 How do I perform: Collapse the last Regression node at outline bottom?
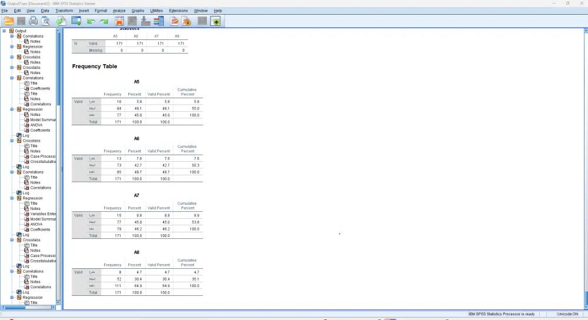12,298
